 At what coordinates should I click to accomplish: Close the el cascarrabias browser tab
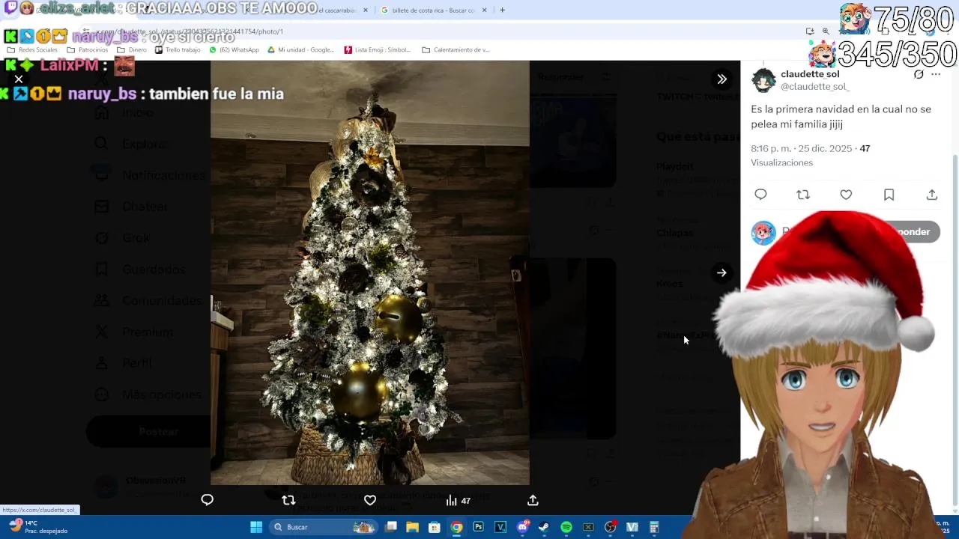click(x=366, y=10)
